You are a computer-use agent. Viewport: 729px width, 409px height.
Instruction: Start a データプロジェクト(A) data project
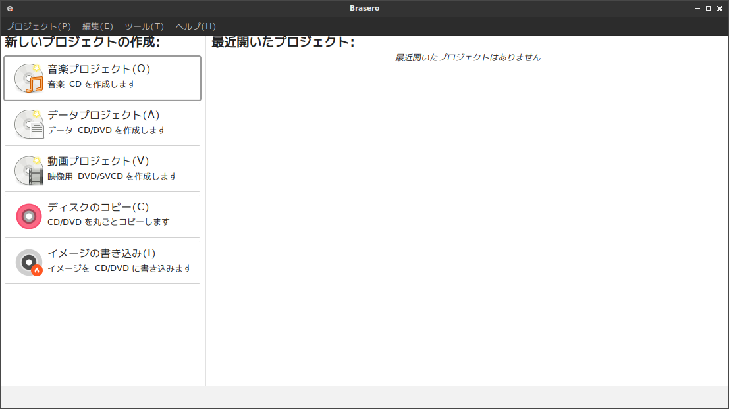(102, 124)
